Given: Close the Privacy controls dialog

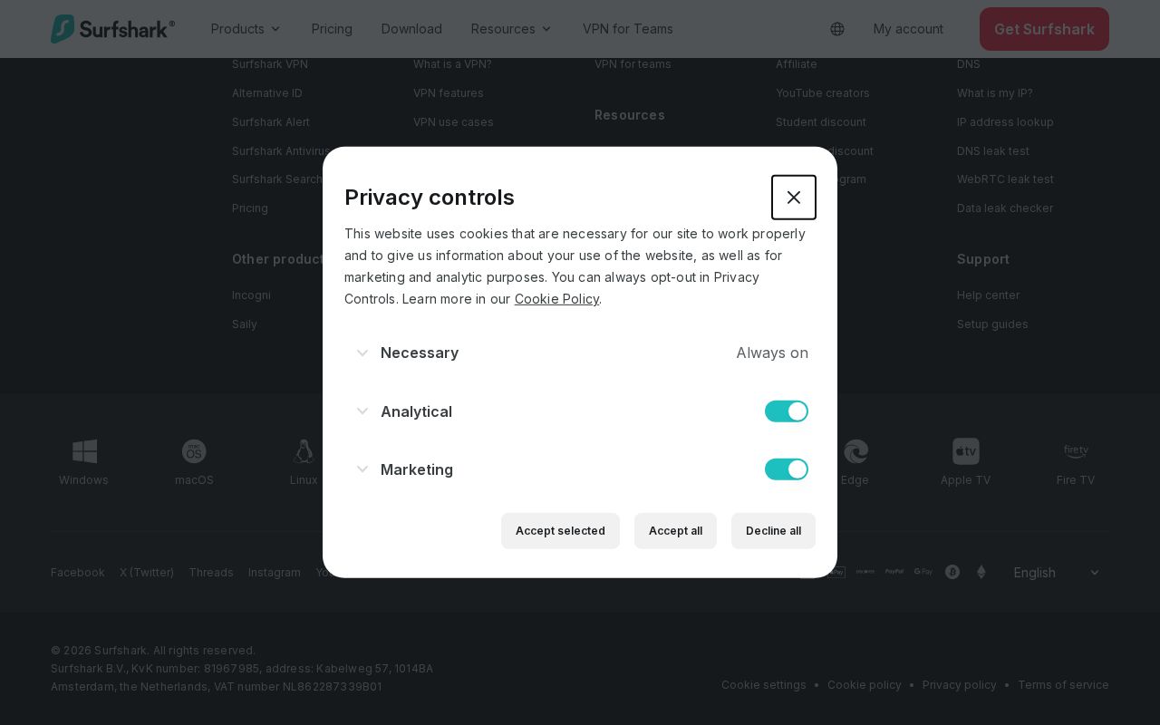Looking at the screenshot, I should click(x=793, y=198).
